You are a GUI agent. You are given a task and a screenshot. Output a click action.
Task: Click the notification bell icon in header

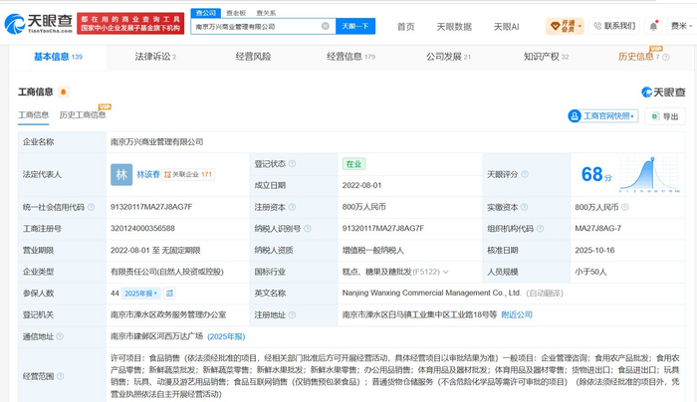click(653, 26)
